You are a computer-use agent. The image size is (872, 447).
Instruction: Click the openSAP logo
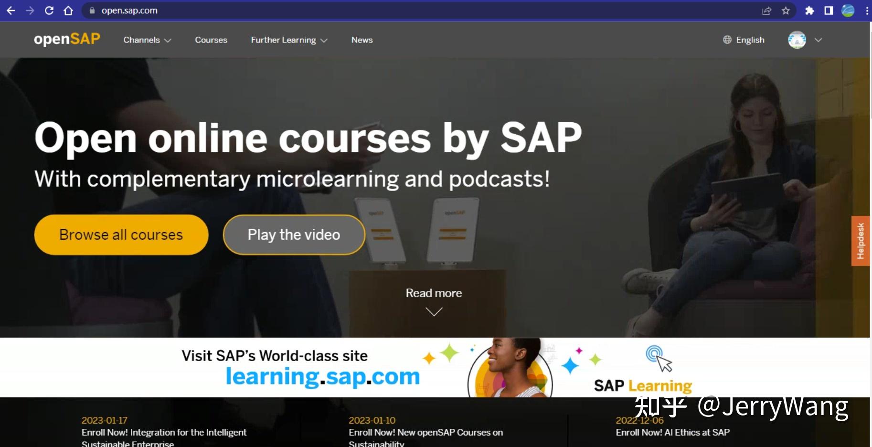[66, 39]
